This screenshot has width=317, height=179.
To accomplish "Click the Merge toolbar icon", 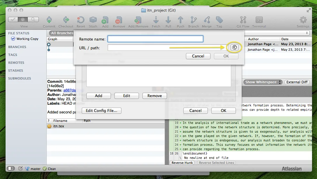I will 207,20.
